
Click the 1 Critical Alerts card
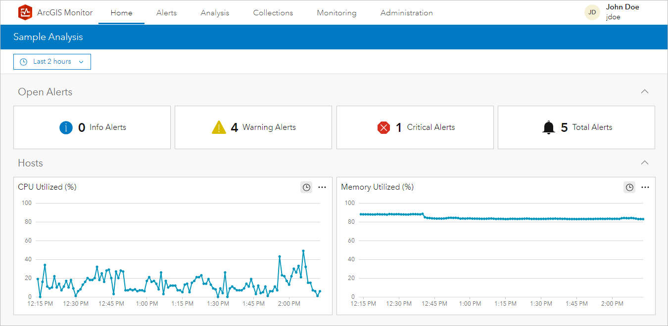pos(415,127)
